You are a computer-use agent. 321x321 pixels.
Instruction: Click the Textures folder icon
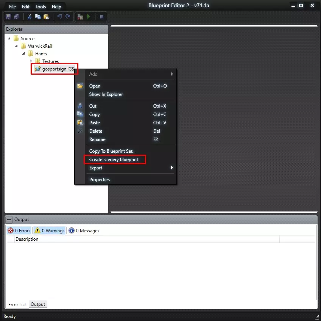click(x=38, y=61)
